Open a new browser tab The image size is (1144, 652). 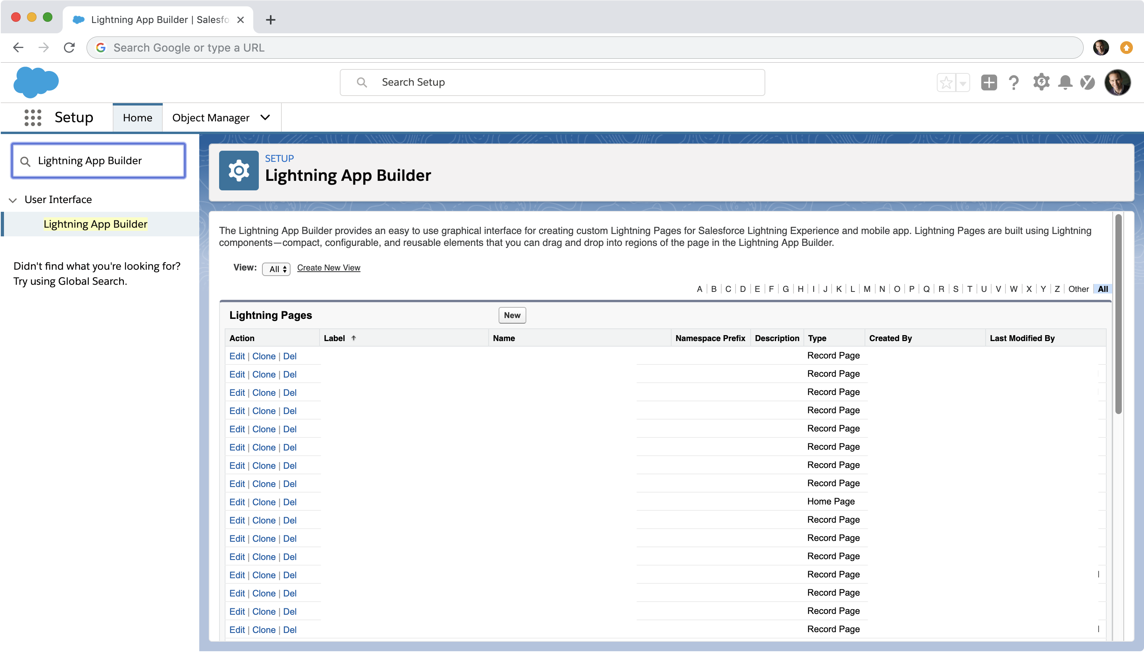coord(271,20)
